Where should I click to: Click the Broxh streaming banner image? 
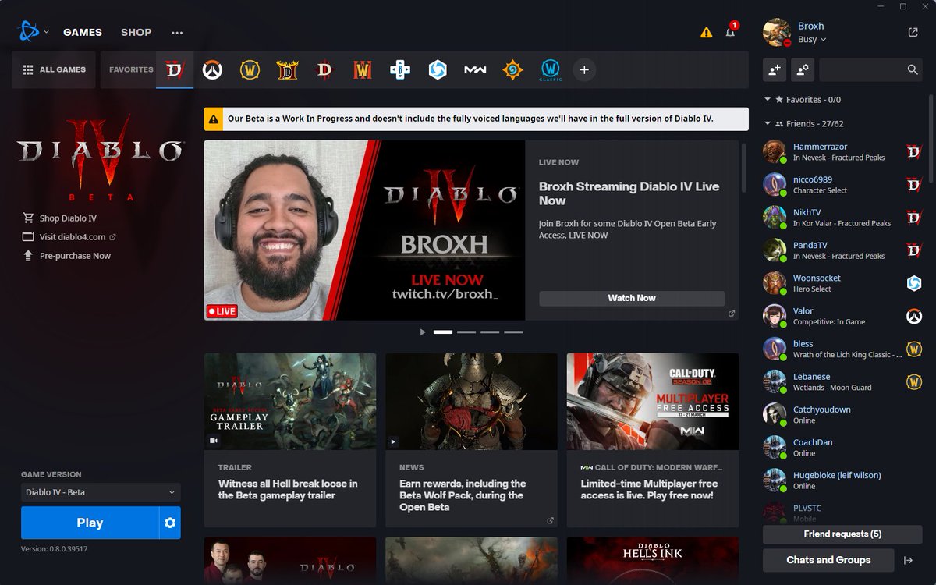click(x=364, y=230)
